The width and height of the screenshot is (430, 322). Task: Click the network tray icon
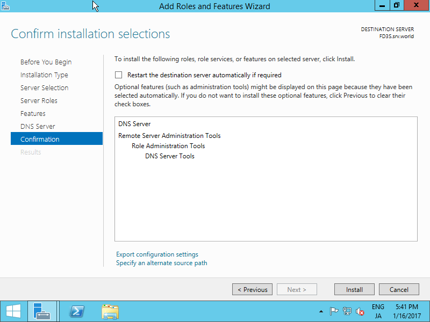347,311
